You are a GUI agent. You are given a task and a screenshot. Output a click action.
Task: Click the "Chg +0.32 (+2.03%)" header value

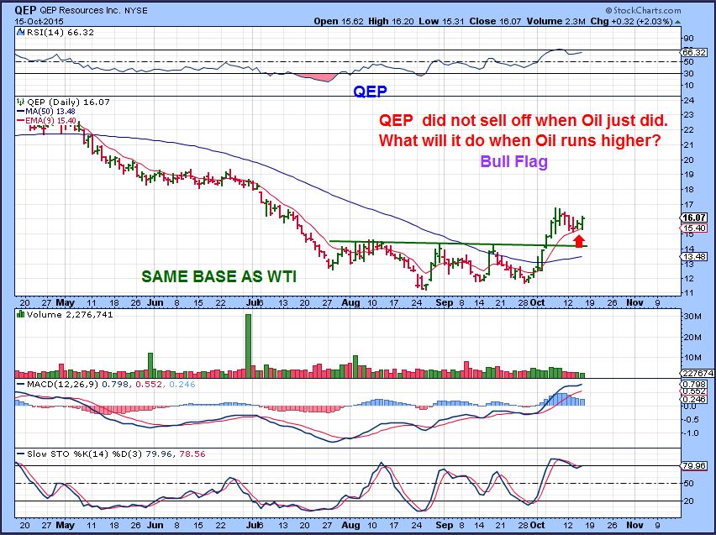(631, 21)
